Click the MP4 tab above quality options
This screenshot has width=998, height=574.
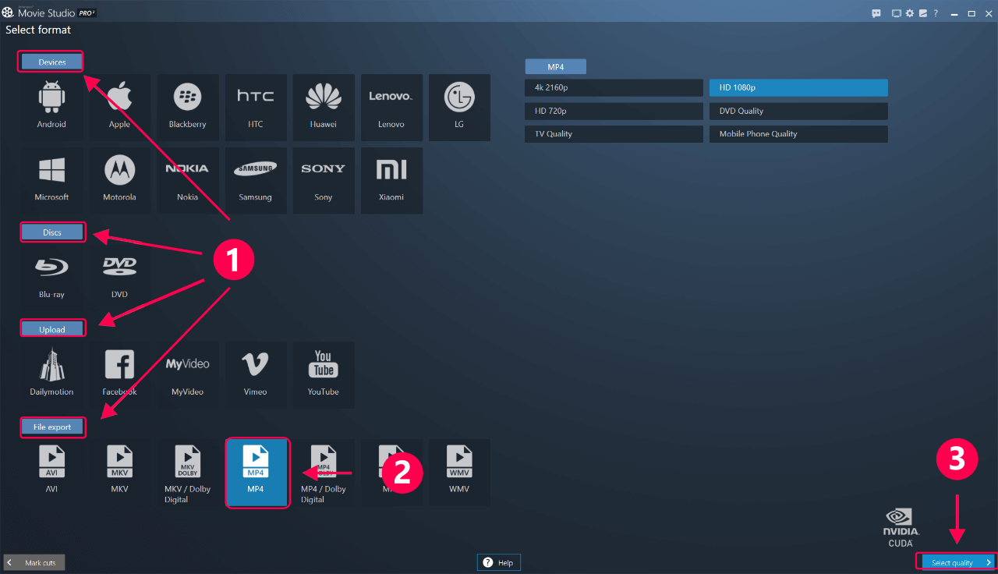[555, 67]
